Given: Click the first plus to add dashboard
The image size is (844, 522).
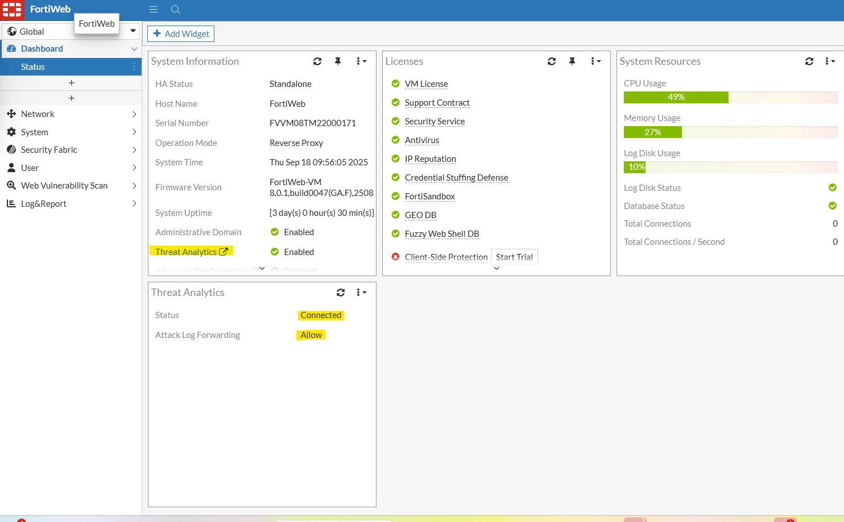Looking at the screenshot, I should point(71,83).
